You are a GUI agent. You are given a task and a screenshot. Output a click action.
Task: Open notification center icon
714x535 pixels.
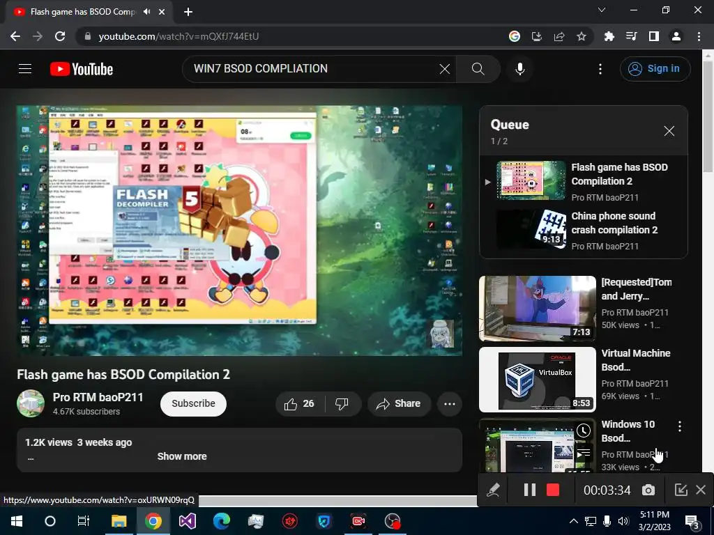[692, 522]
